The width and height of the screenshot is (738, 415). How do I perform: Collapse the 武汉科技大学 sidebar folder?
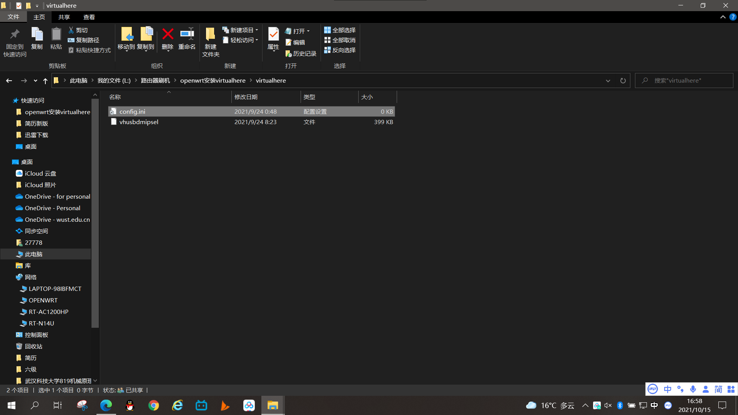tap(95, 380)
